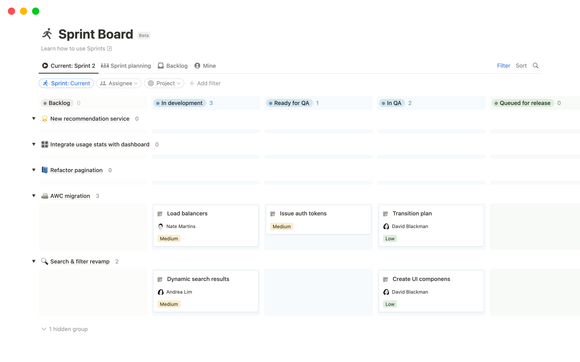
Task: Click the sparkles icon on New recommendation service
Action: [44, 119]
